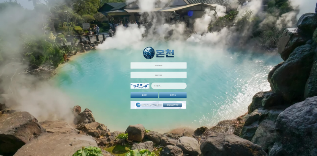Click the visitors standing on the walkway
The image size is (317, 156).
96,30
